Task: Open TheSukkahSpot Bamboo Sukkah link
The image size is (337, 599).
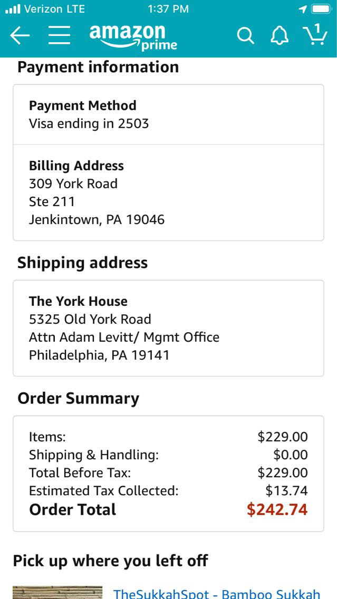Action: click(x=217, y=593)
